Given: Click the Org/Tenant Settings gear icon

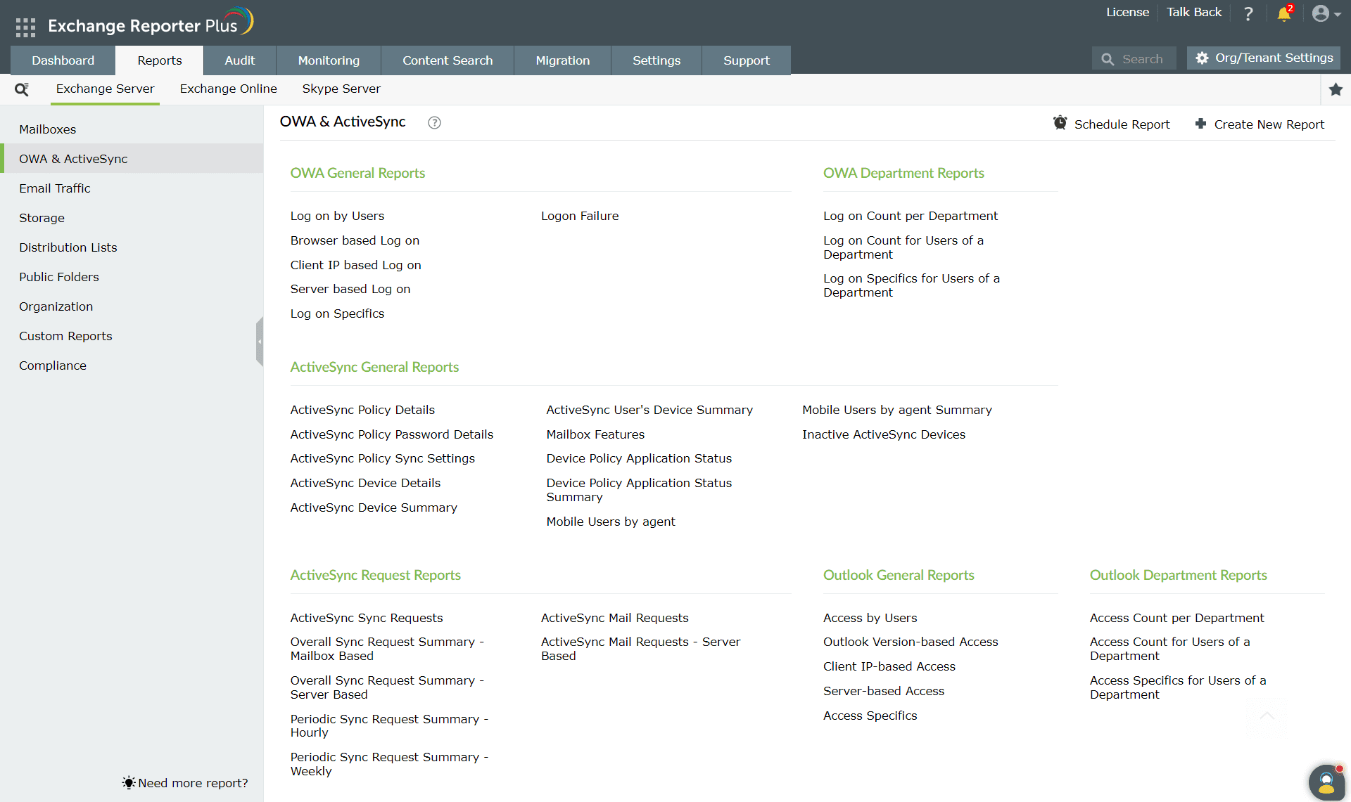Looking at the screenshot, I should [x=1201, y=58].
